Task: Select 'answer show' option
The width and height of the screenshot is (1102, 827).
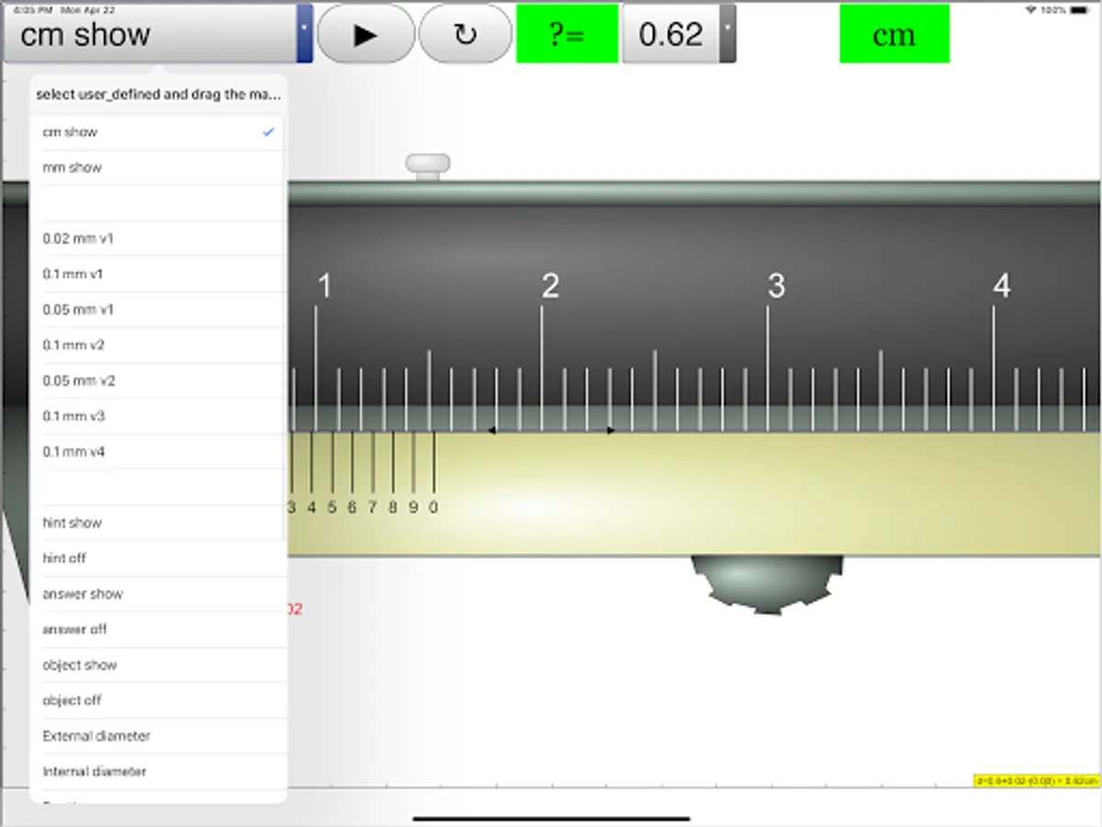Action: point(158,595)
